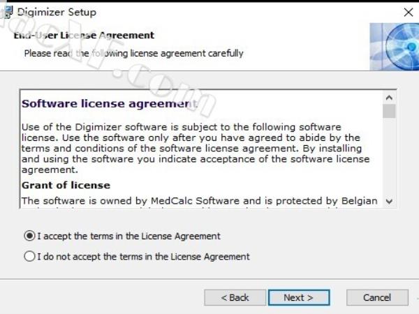The height and width of the screenshot is (314, 419).
Task: Click the license text scrollbar thumb
Action: 389,111
